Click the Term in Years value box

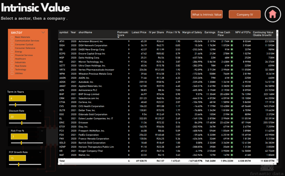[18, 98]
